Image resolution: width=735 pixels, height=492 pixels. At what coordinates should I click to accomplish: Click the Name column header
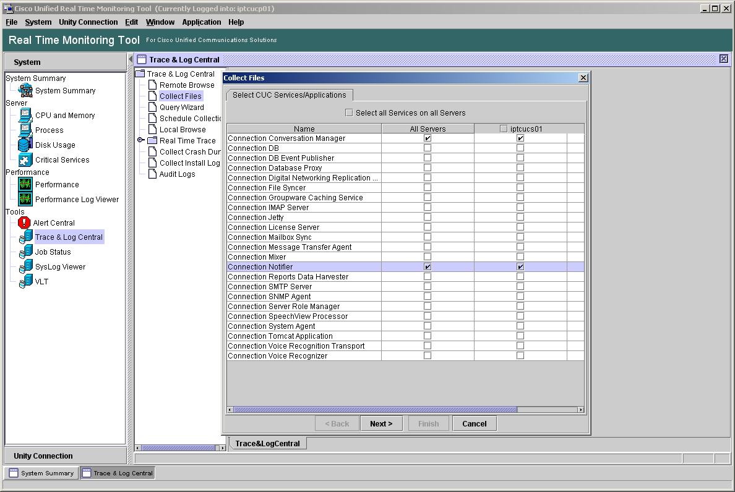click(304, 129)
